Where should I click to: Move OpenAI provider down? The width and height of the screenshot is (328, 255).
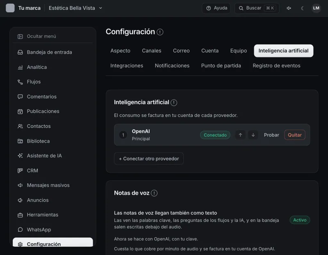pyautogui.click(x=253, y=135)
